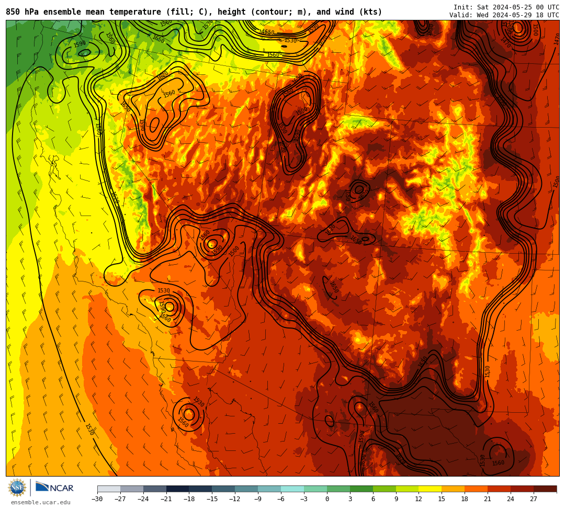Click the -18 colorbar label

click(189, 499)
